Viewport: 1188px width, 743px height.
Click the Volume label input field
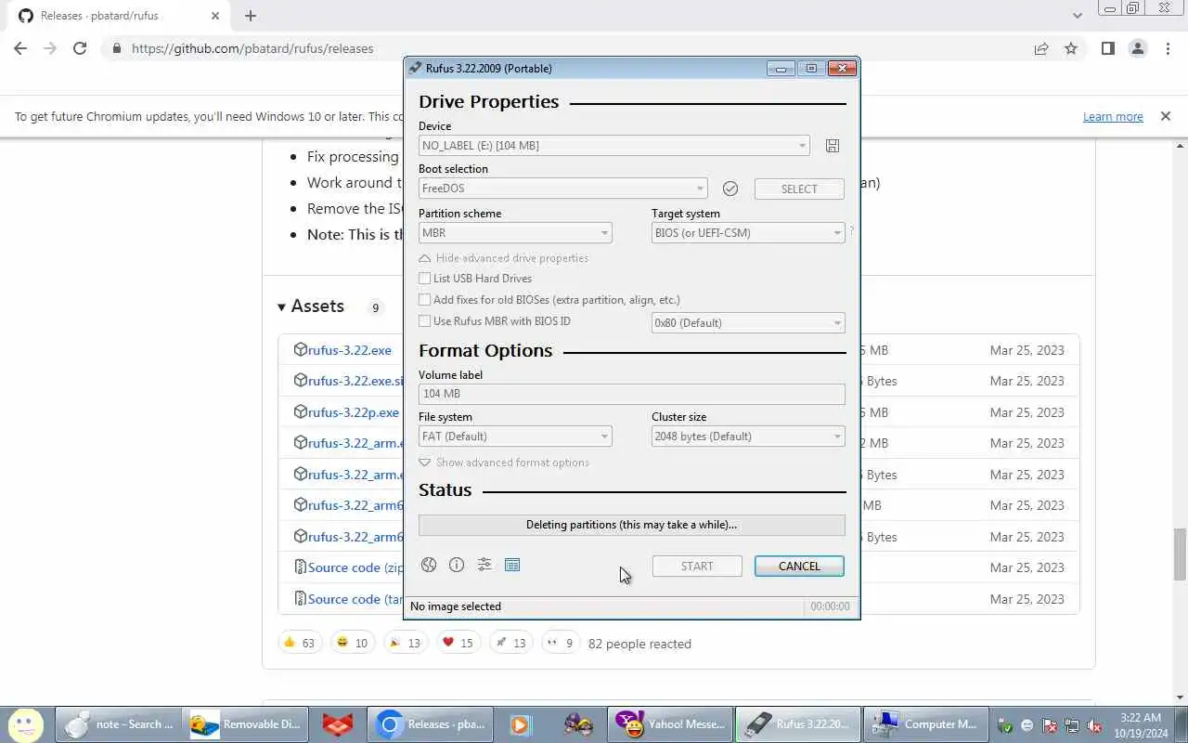coord(632,394)
